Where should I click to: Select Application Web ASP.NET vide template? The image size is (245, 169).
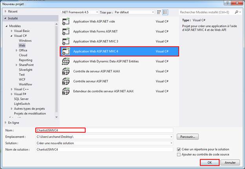tap(119, 22)
